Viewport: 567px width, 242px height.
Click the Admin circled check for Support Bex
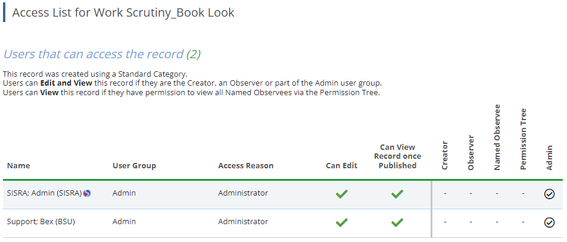tap(550, 222)
